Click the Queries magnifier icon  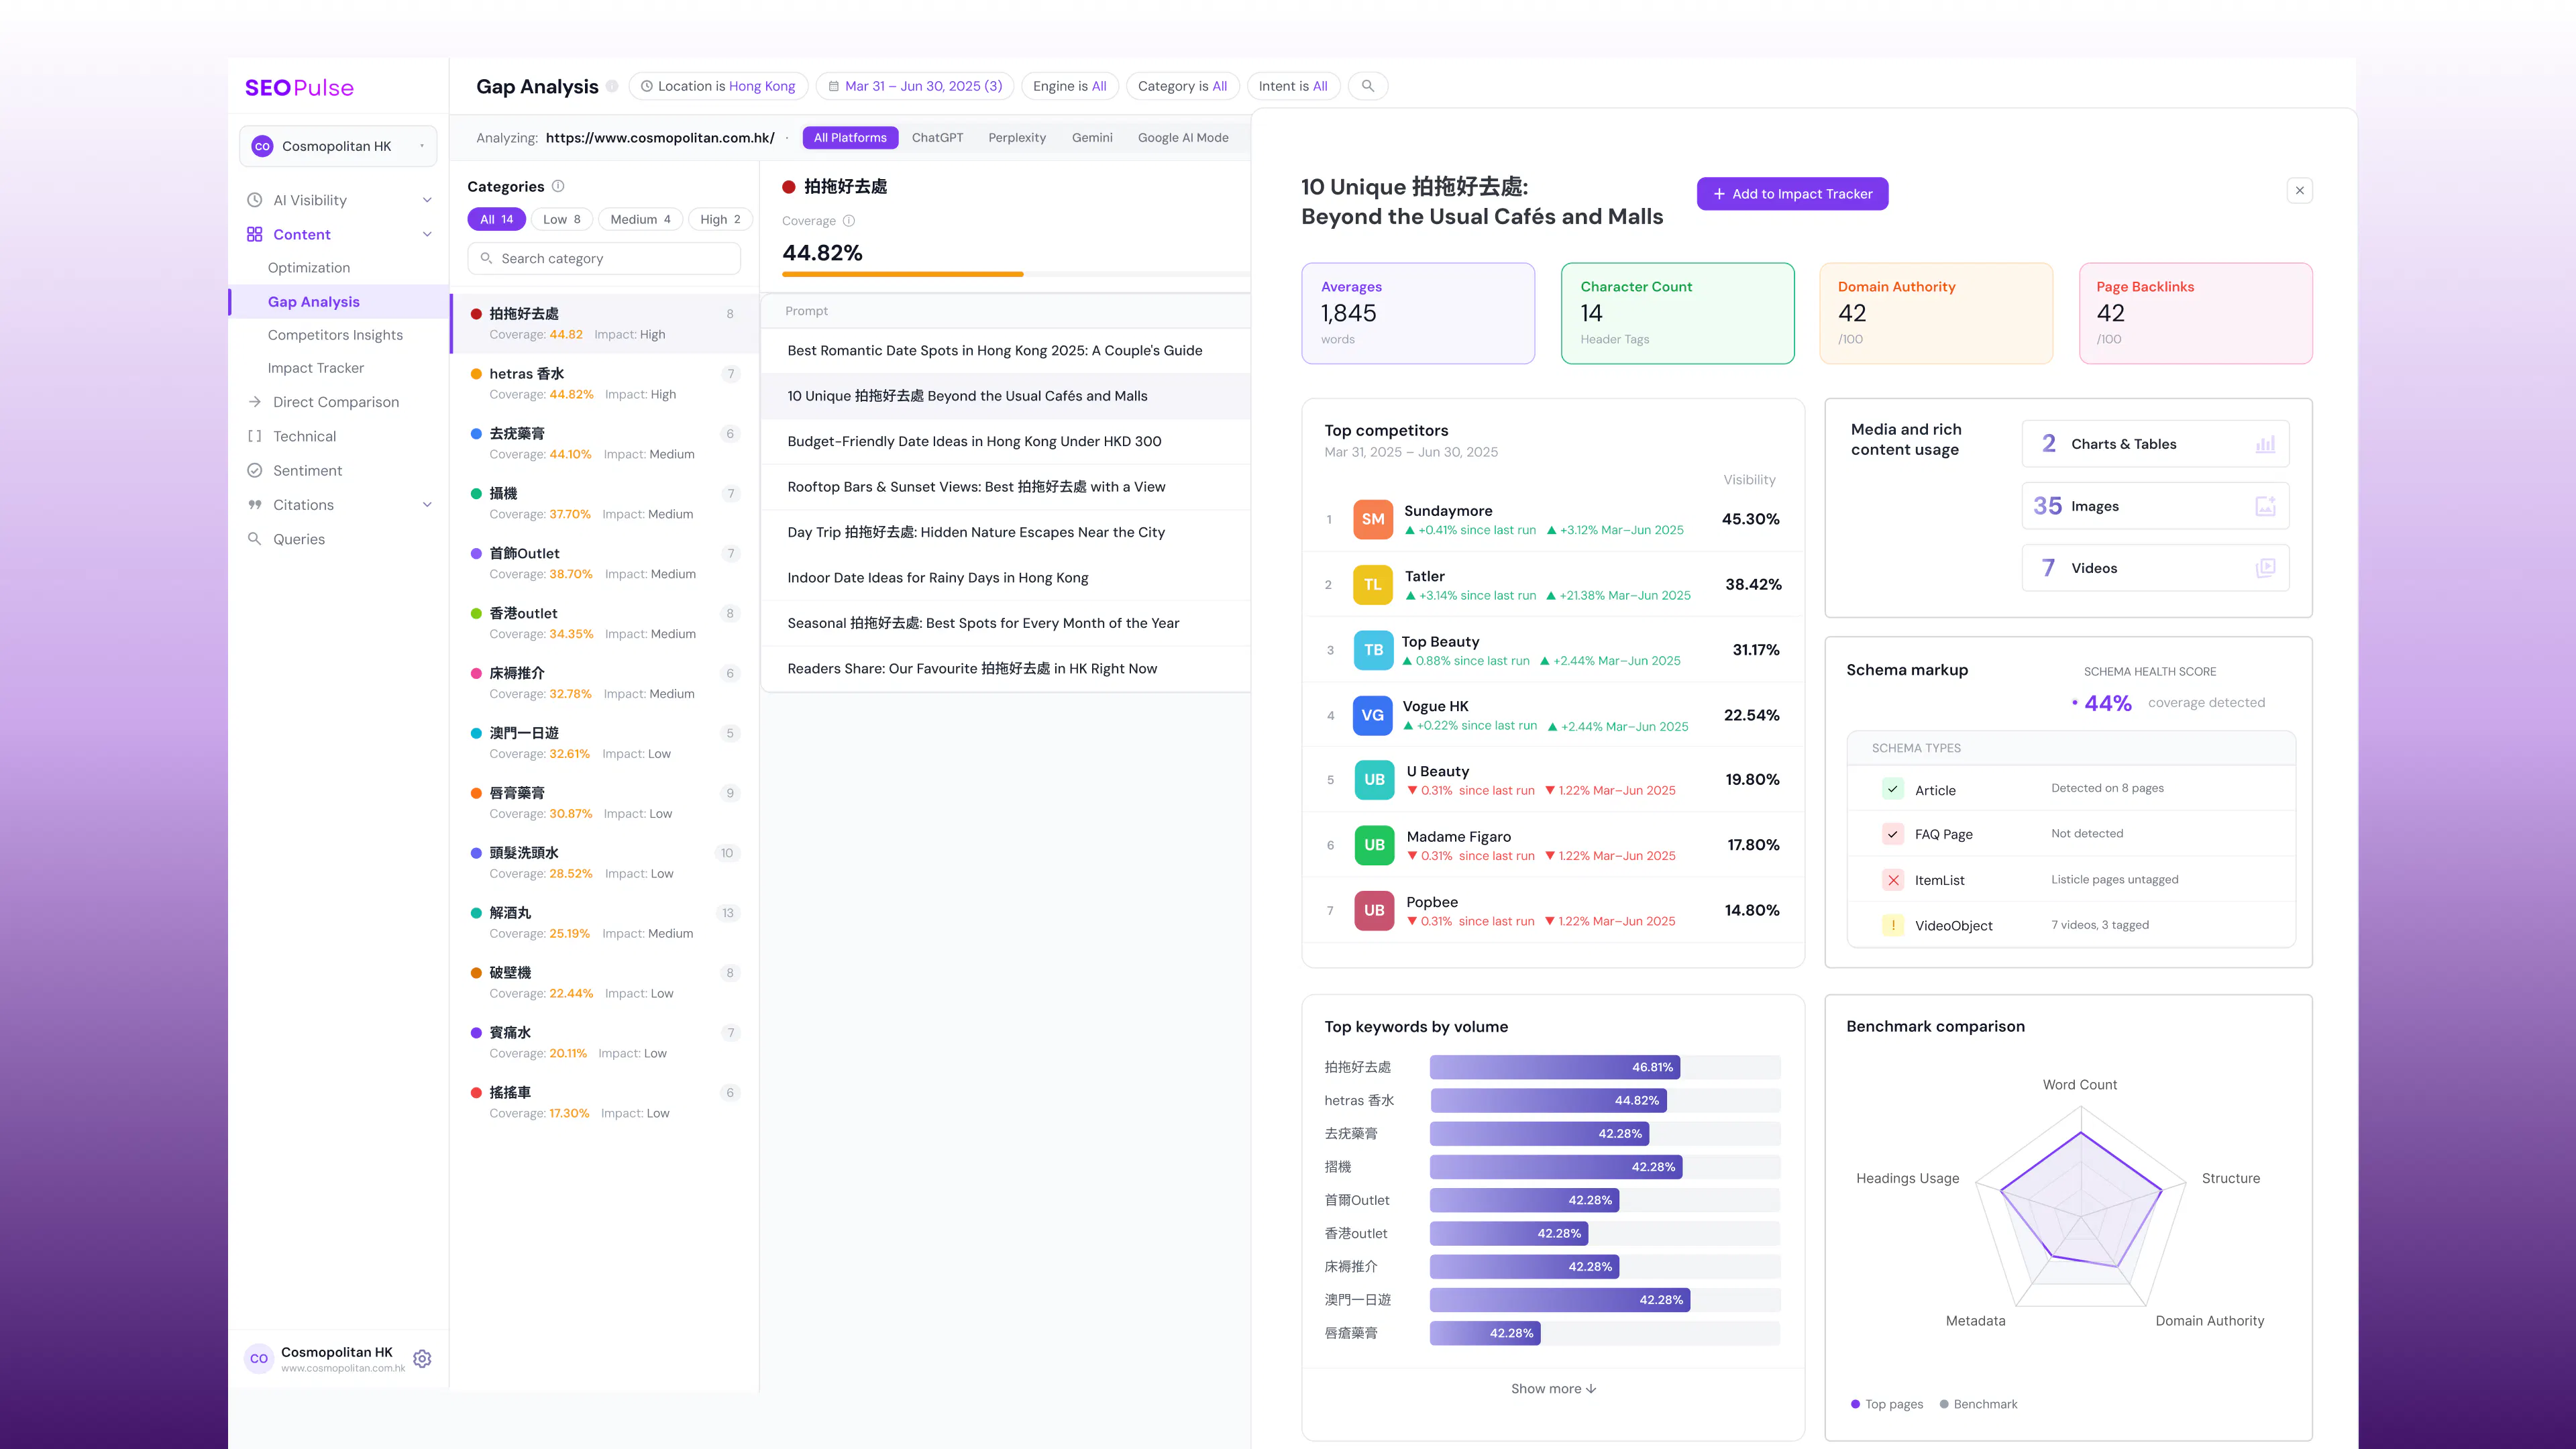coord(255,539)
